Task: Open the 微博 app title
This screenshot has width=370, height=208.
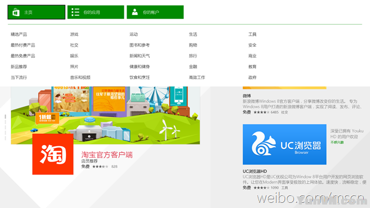Action: [247, 96]
